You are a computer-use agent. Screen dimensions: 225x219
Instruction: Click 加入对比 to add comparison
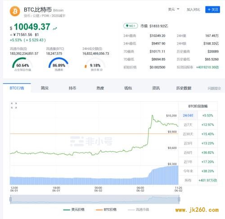pos(193,9)
